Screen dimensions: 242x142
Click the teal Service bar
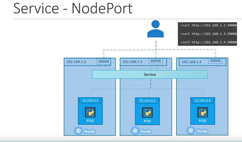pyautogui.click(x=150, y=74)
